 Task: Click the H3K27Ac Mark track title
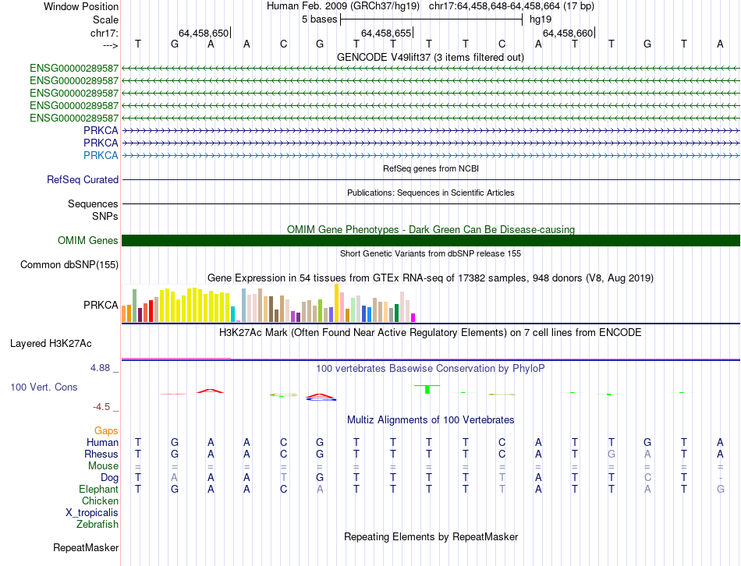pyautogui.click(x=430, y=332)
